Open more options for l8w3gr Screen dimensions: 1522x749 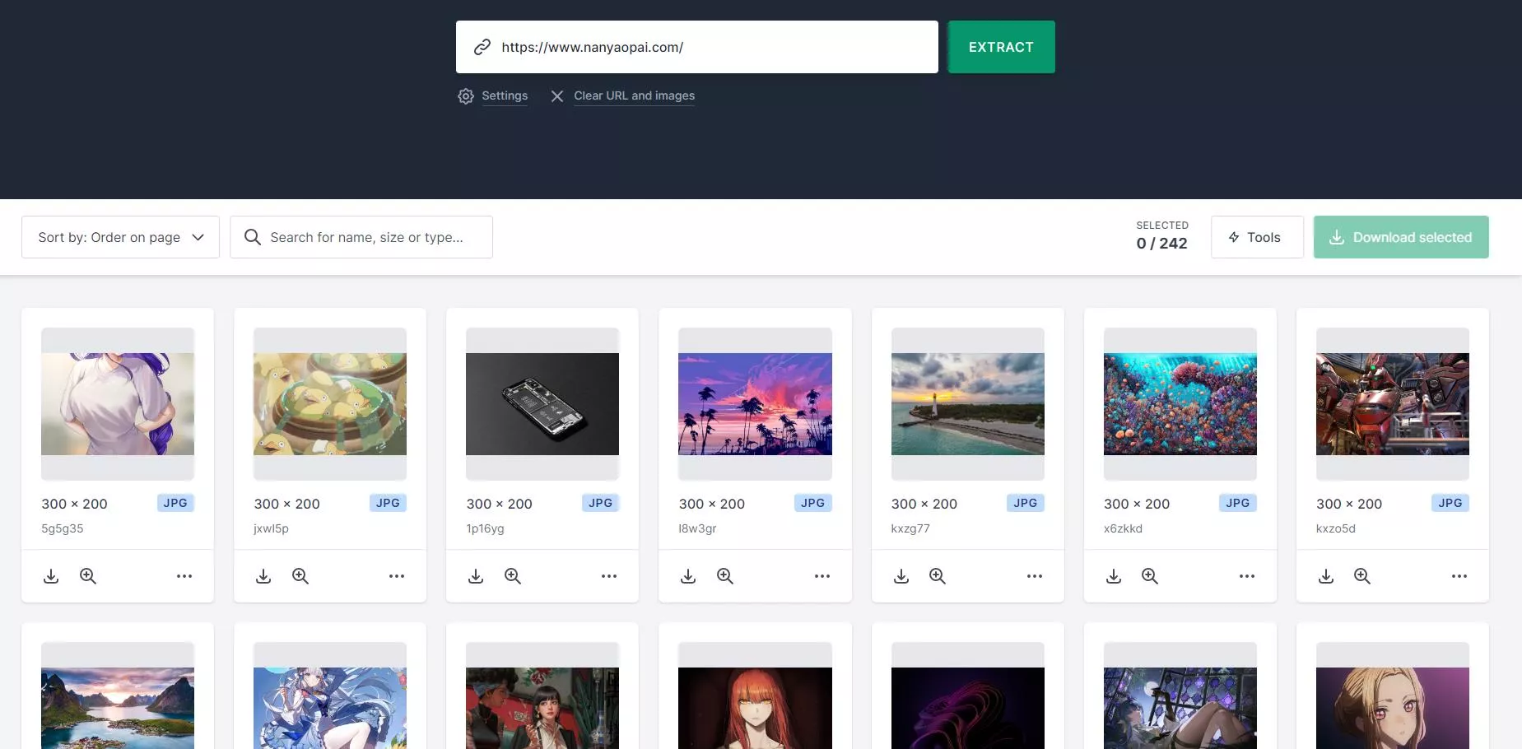pyautogui.click(x=822, y=576)
